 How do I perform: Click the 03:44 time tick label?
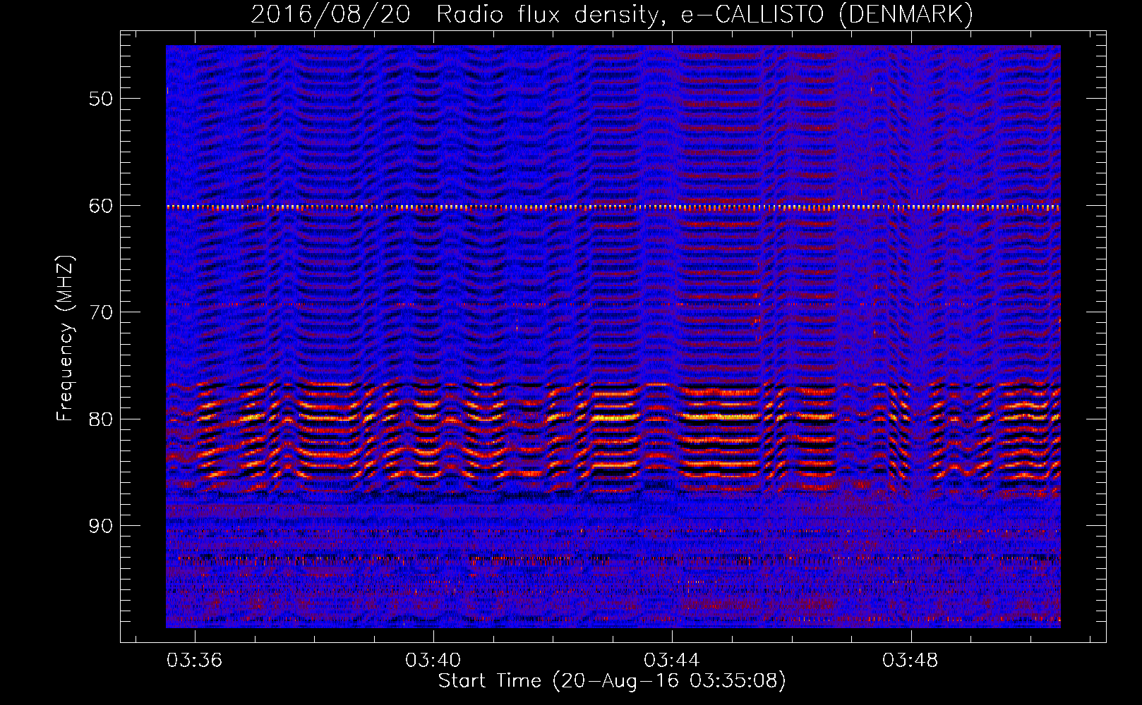[671, 660]
